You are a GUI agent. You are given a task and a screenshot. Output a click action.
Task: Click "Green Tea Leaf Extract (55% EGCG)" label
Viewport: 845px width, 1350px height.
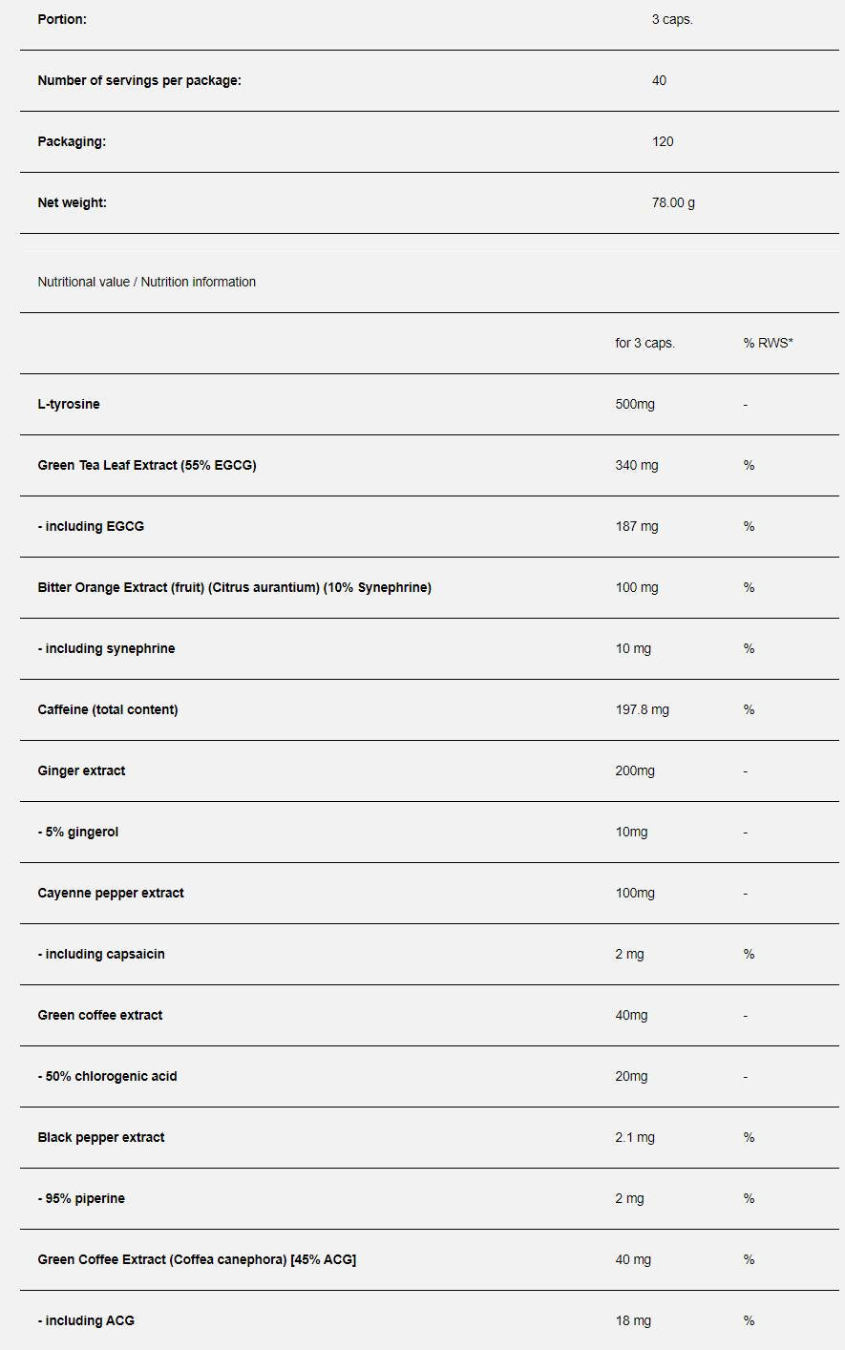(147, 465)
